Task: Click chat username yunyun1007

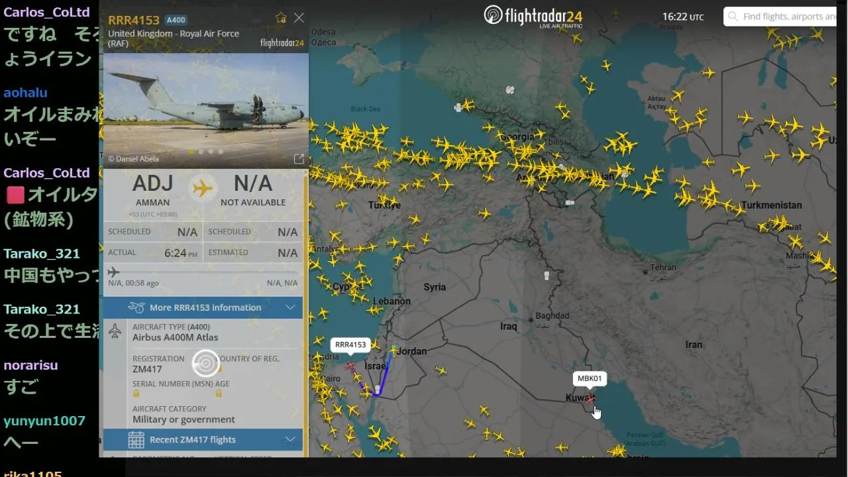Action: [44, 421]
